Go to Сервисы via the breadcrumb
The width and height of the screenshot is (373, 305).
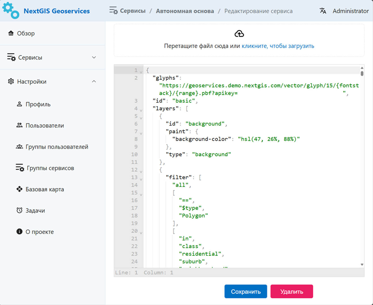[133, 11]
